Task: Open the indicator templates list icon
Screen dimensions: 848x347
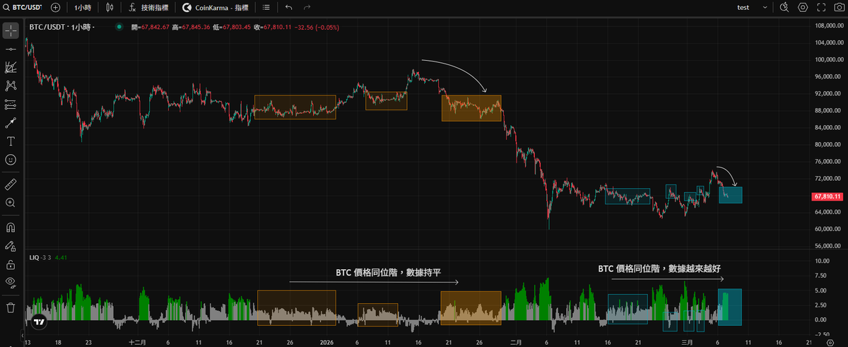Action: tap(266, 7)
